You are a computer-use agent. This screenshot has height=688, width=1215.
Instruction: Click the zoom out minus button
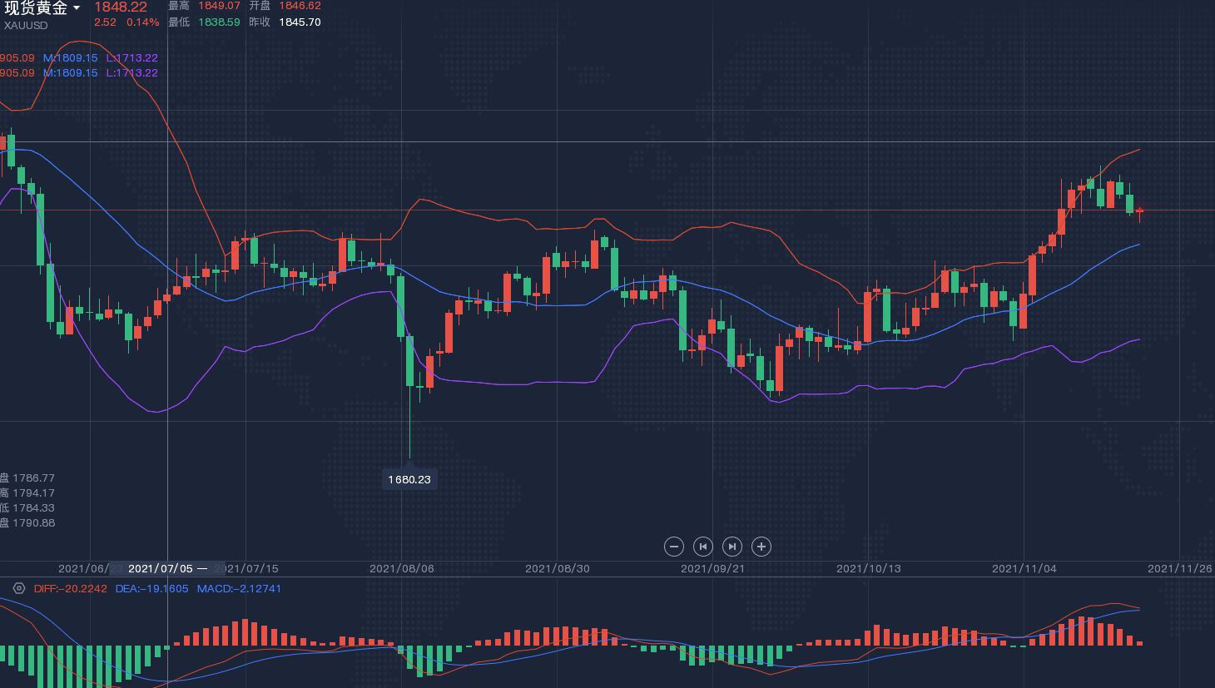coord(674,547)
